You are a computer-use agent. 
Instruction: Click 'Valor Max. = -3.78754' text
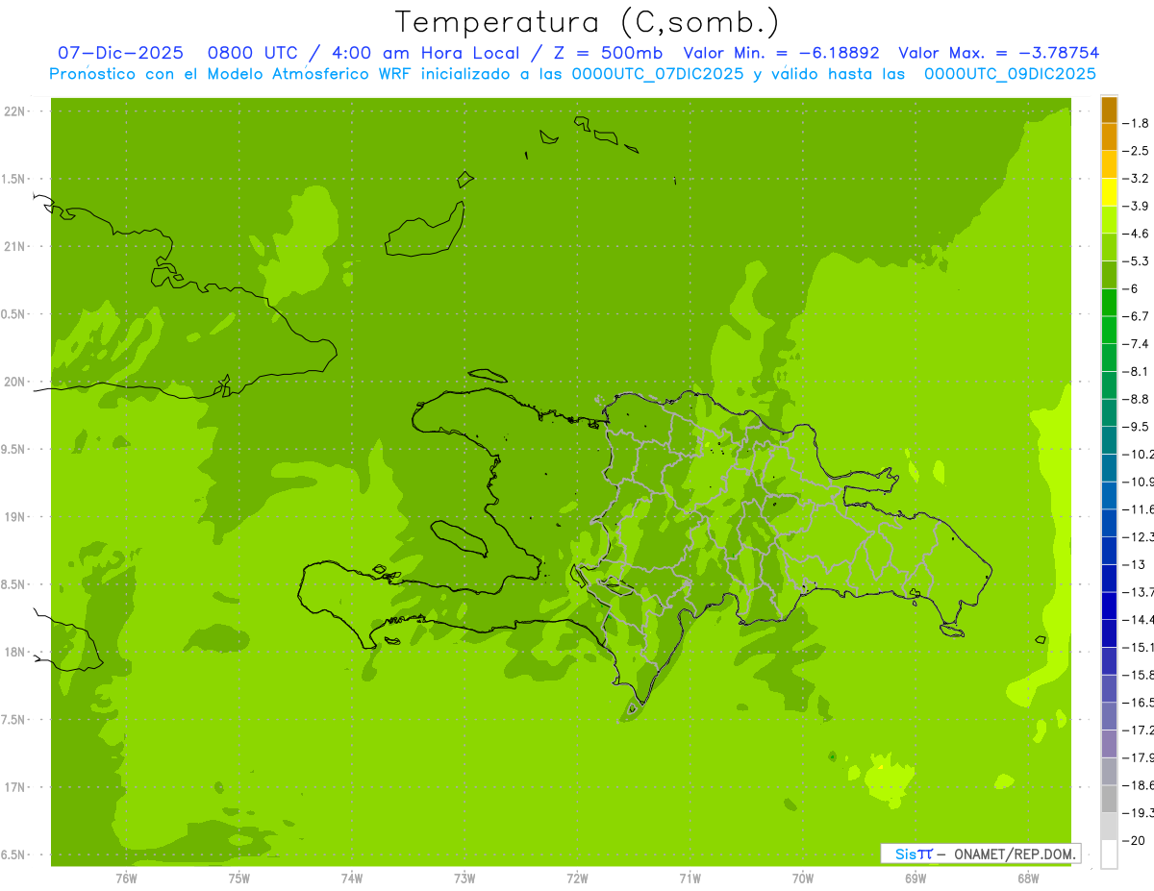(998, 53)
